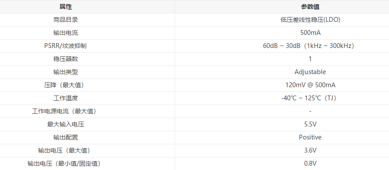Select the 5.5V max input voltage value
Viewport: 389px width, 170px height.
310,125
